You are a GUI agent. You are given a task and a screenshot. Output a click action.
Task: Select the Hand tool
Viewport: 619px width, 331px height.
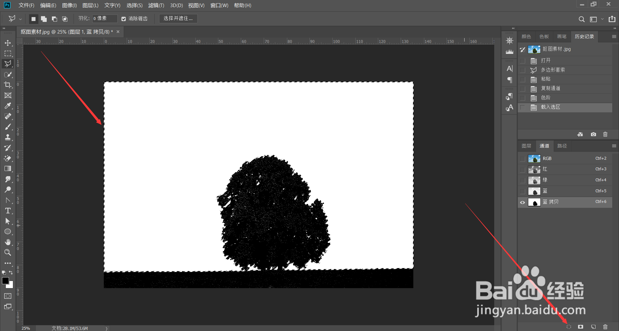[8, 242]
